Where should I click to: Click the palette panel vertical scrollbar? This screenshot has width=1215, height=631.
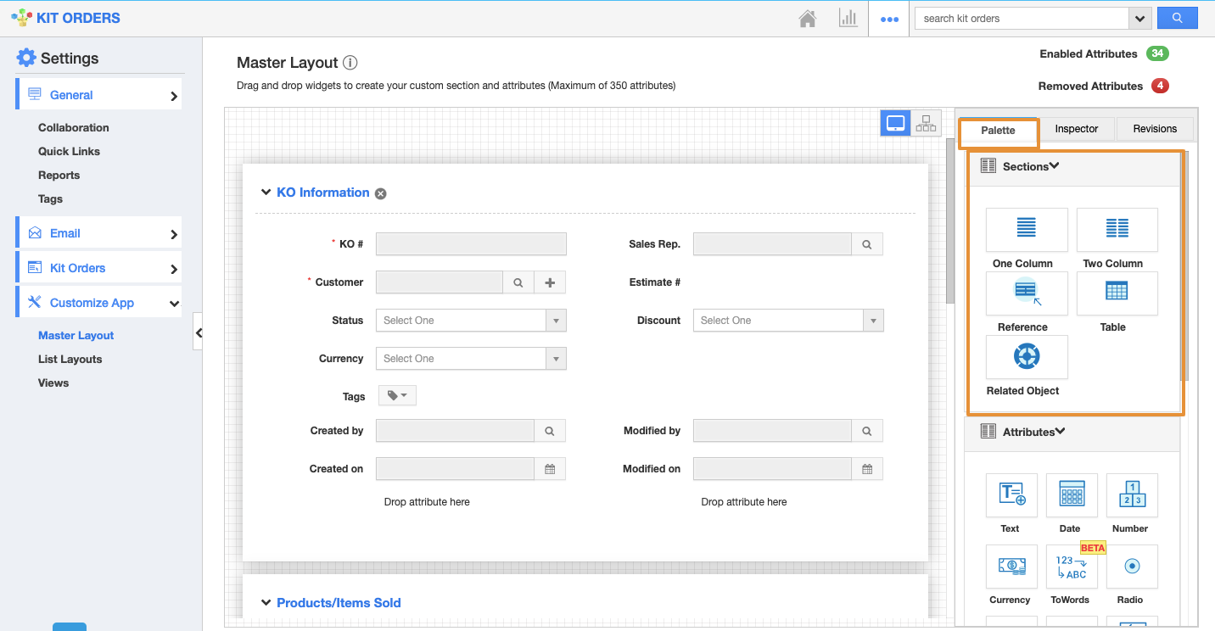pos(1185,267)
